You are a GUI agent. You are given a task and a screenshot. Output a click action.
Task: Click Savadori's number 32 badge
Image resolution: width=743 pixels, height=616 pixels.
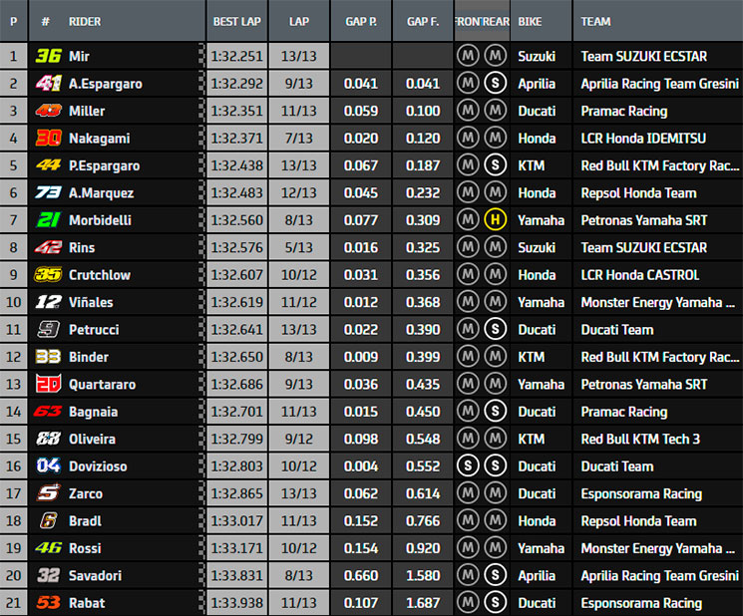[x=48, y=575]
